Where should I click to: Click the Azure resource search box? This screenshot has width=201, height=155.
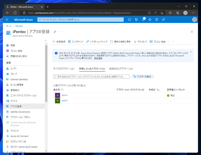pos(80,19)
